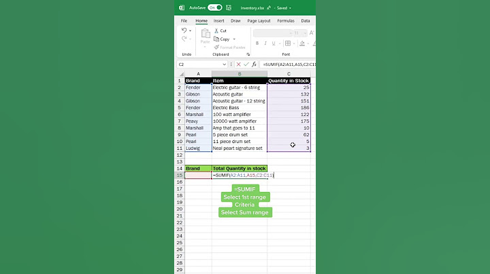Open the Draw ribbon tab

pos(235,20)
